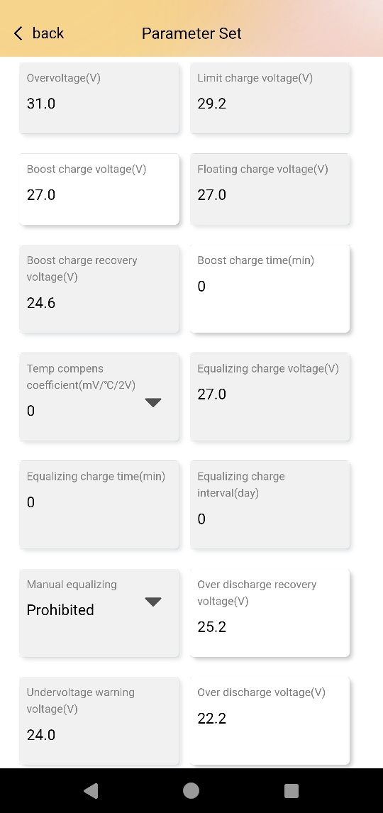
Task: Open Equalizing charge interval card
Action: tap(270, 505)
